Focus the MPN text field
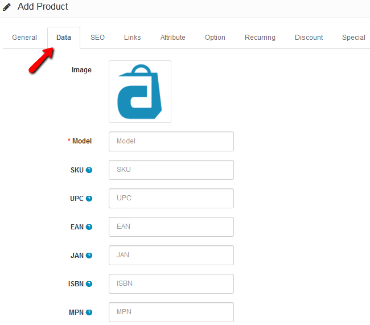 (x=171, y=312)
